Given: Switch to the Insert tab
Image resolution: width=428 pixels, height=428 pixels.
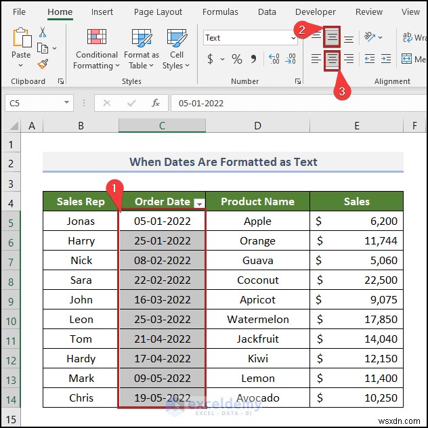Looking at the screenshot, I should point(102,12).
